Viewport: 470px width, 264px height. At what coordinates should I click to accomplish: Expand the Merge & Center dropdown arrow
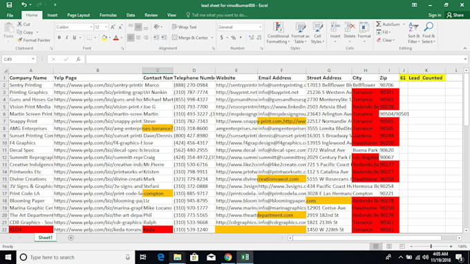pos(212,38)
